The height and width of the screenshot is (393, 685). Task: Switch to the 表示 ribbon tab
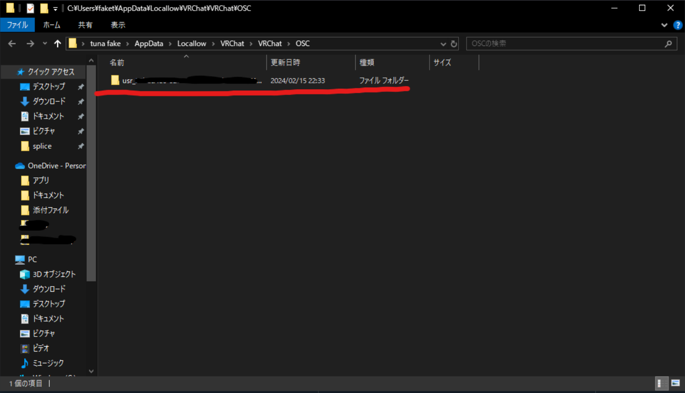coord(118,25)
